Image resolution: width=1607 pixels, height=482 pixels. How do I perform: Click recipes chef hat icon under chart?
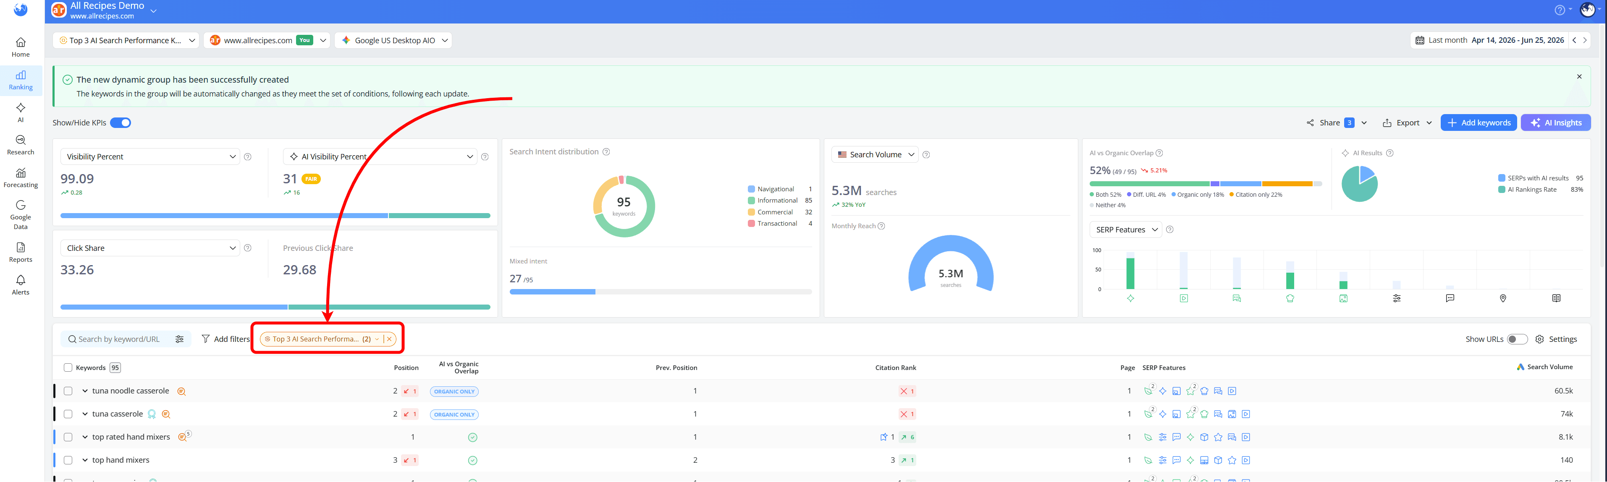1290,299
